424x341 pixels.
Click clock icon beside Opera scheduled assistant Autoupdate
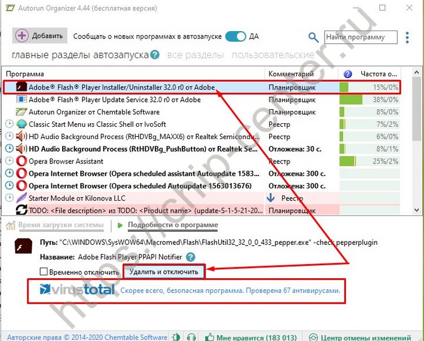[x=10, y=173]
